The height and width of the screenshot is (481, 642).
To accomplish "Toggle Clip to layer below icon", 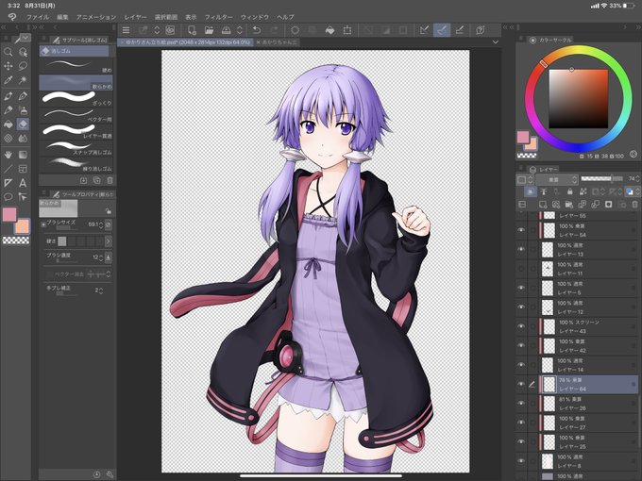I will coord(531,191).
